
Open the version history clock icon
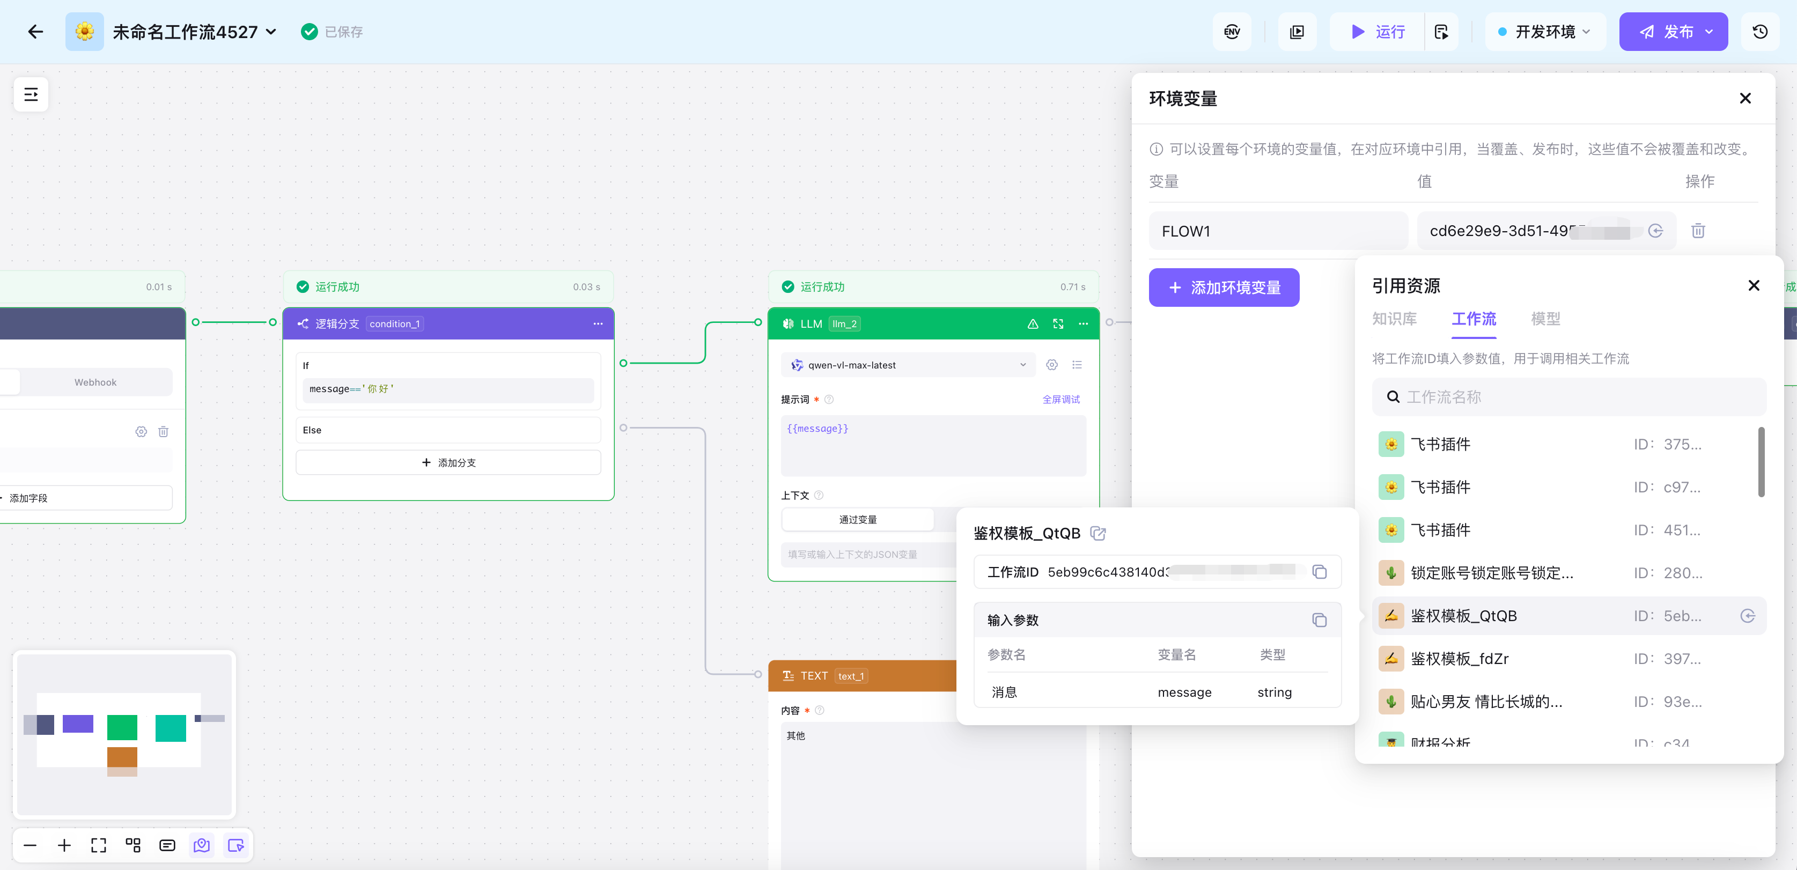pyautogui.click(x=1759, y=32)
